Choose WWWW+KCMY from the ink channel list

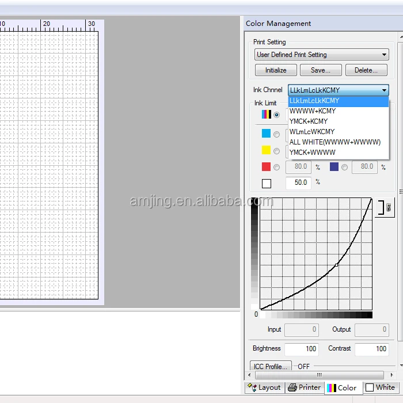pyautogui.click(x=313, y=111)
